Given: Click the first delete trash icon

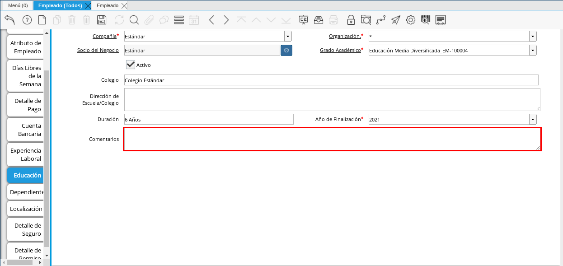Looking at the screenshot, I should tap(72, 20).
